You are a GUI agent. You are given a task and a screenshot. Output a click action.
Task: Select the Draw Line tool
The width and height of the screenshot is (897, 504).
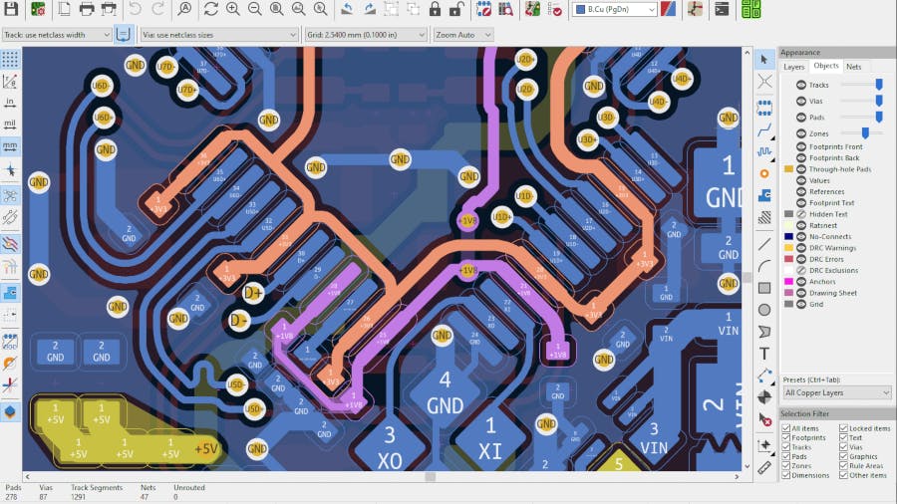pyautogui.click(x=764, y=244)
